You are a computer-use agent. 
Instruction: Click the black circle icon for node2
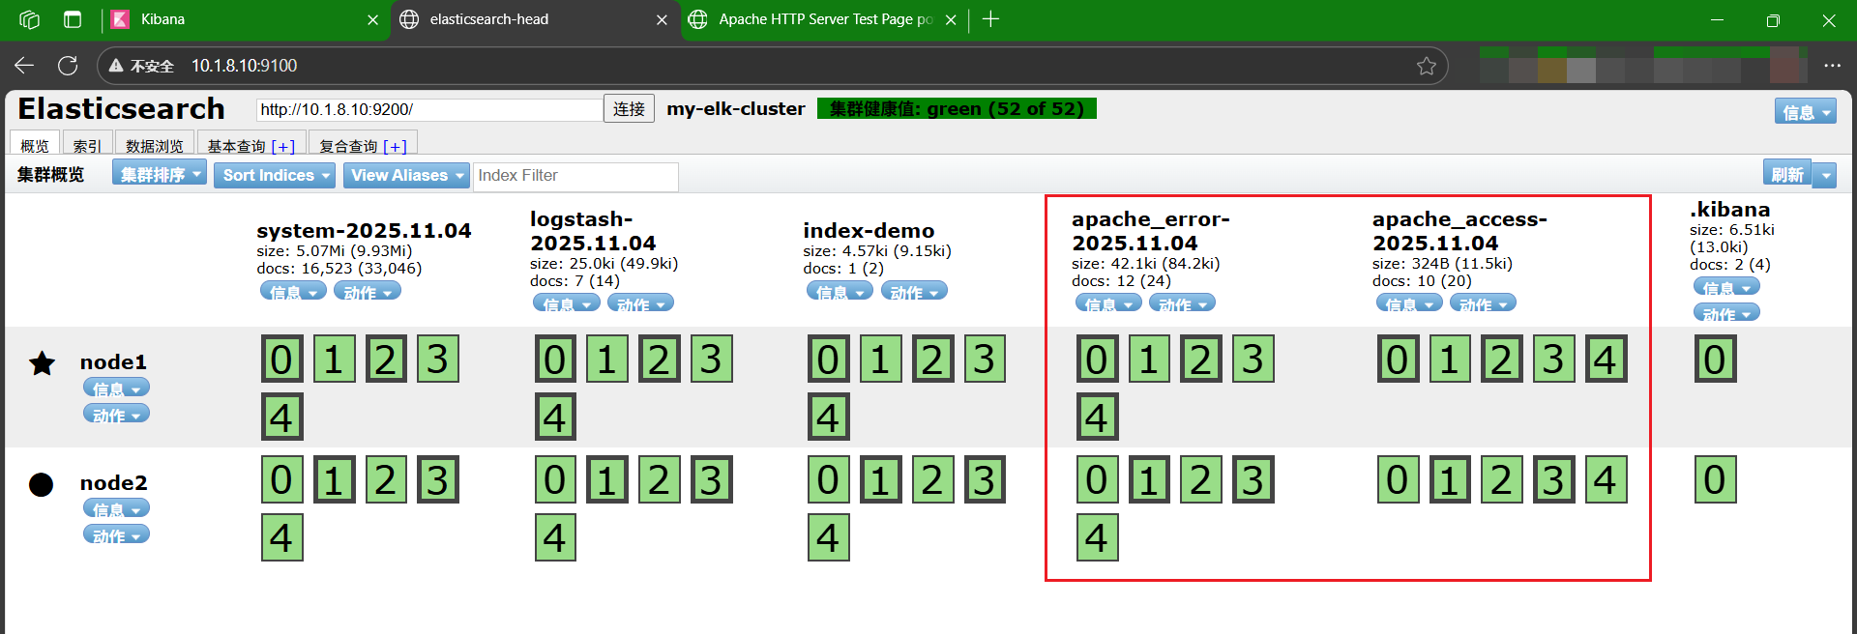(x=42, y=484)
